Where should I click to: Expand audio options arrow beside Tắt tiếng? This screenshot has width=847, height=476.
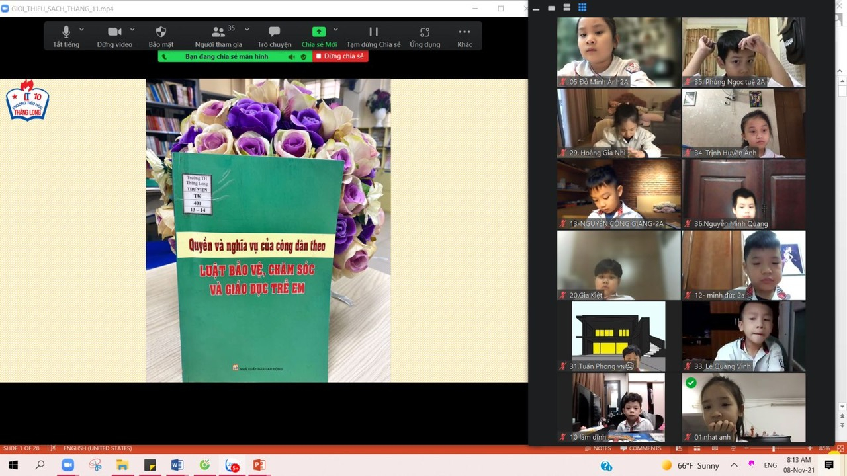pyautogui.click(x=81, y=30)
